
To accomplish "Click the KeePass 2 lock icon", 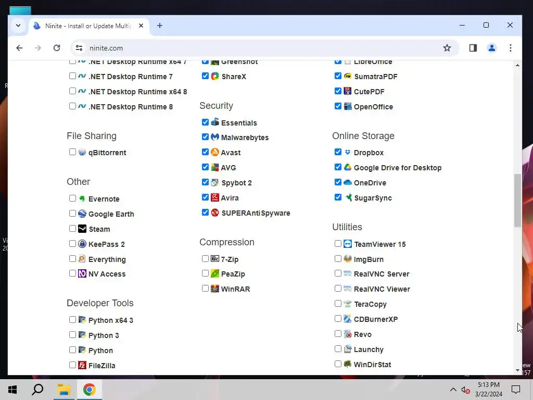I will pyautogui.click(x=82, y=244).
